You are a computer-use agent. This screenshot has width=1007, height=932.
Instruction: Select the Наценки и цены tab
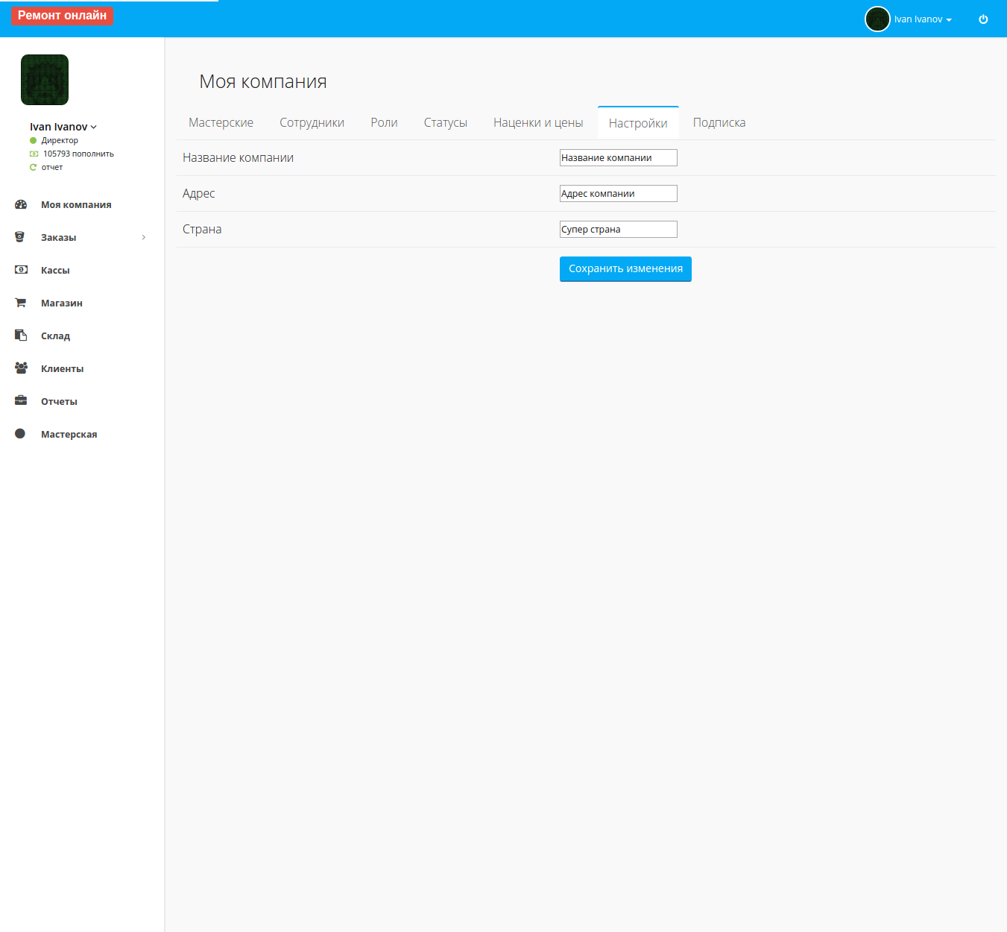538,123
